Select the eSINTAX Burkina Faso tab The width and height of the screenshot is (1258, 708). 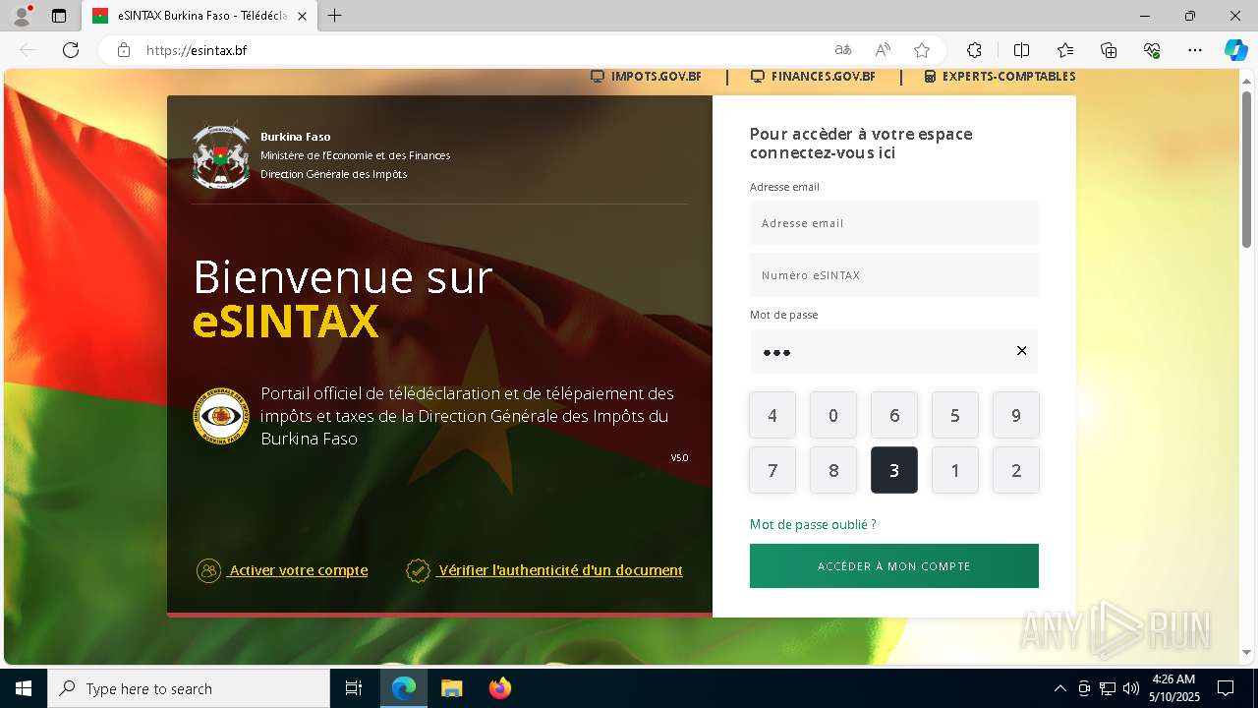click(200, 16)
